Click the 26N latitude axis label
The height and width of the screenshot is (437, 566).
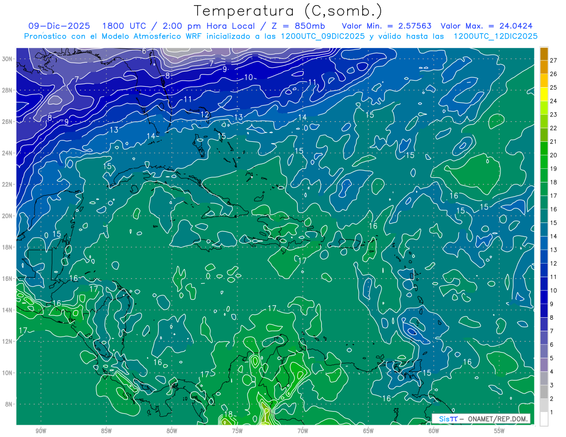[x=8, y=122]
